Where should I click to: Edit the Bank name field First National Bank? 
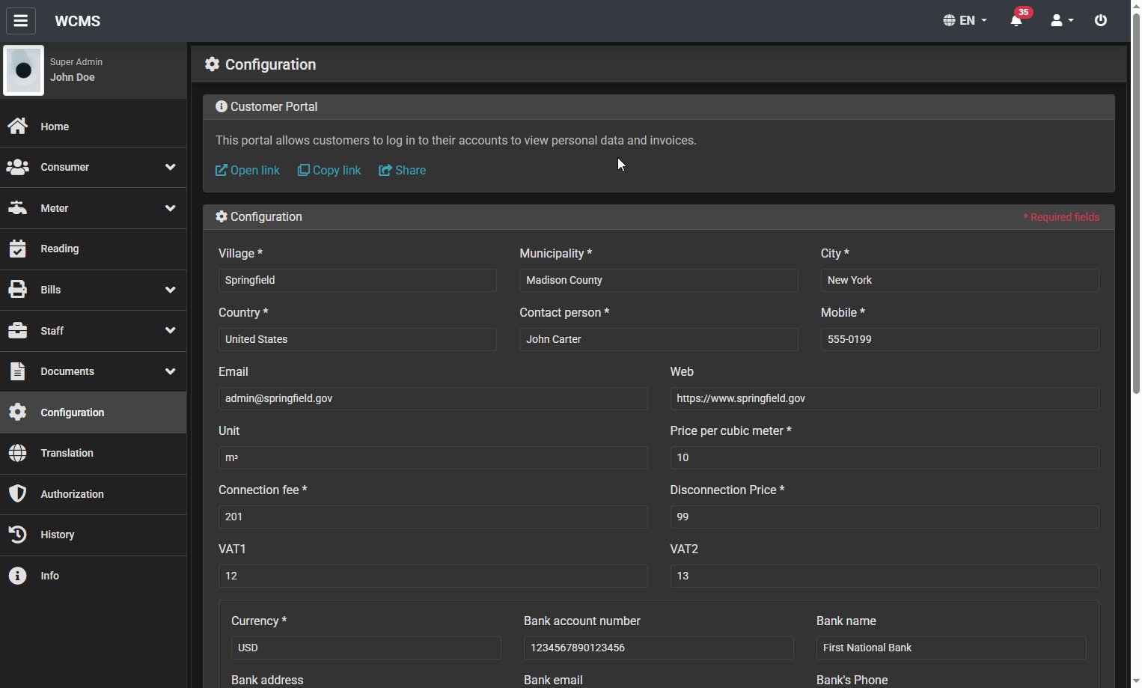[x=951, y=648]
